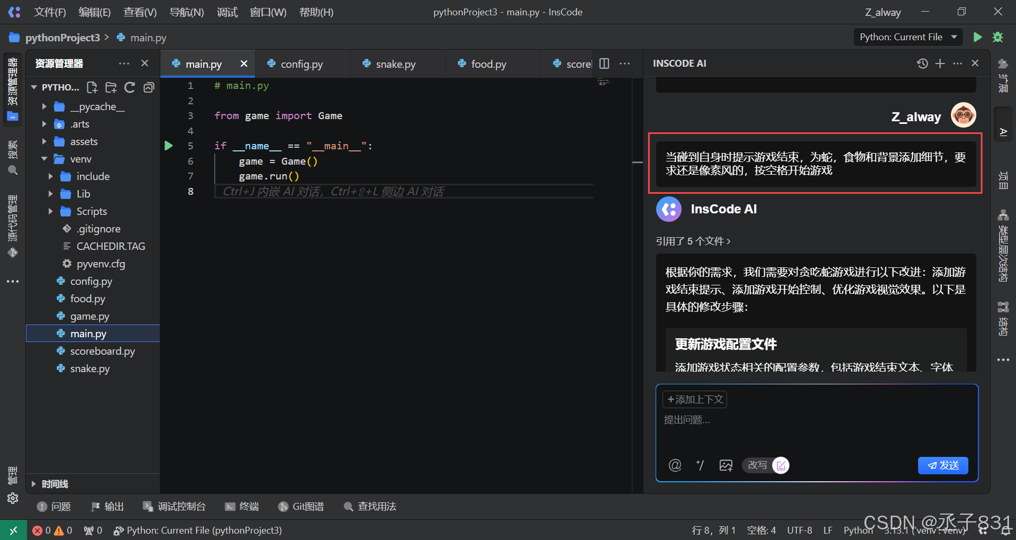Start a new AI chat with plus icon
1016x540 pixels.
(x=940, y=64)
